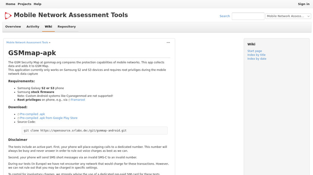Open the Home menu item
The image size is (313, 175).
pos(10,4)
